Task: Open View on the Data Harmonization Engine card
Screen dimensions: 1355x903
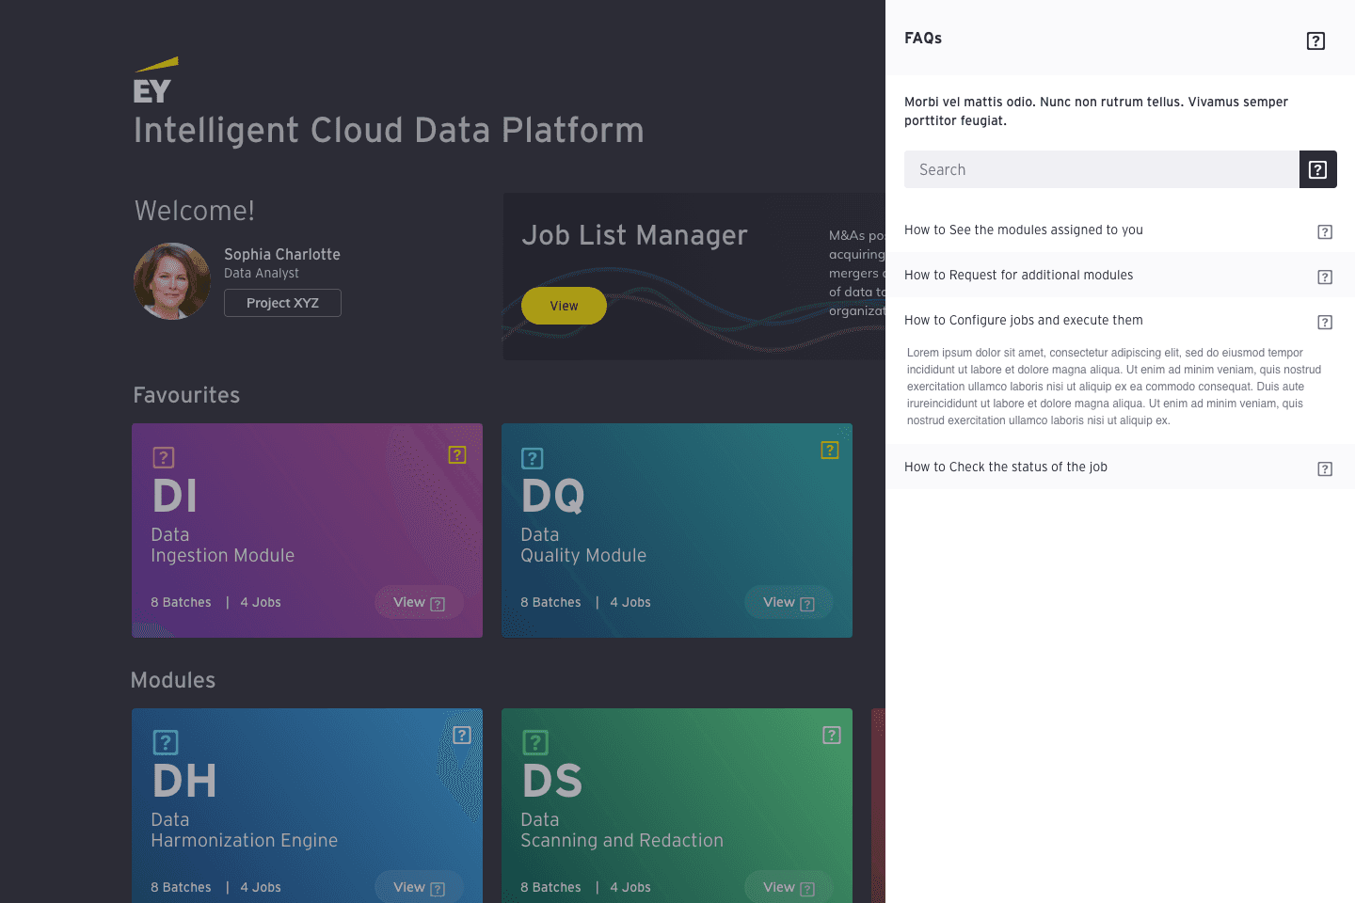Action: click(419, 887)
